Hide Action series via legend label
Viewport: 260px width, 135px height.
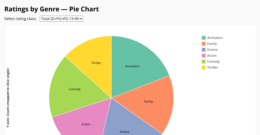[212, 56]
